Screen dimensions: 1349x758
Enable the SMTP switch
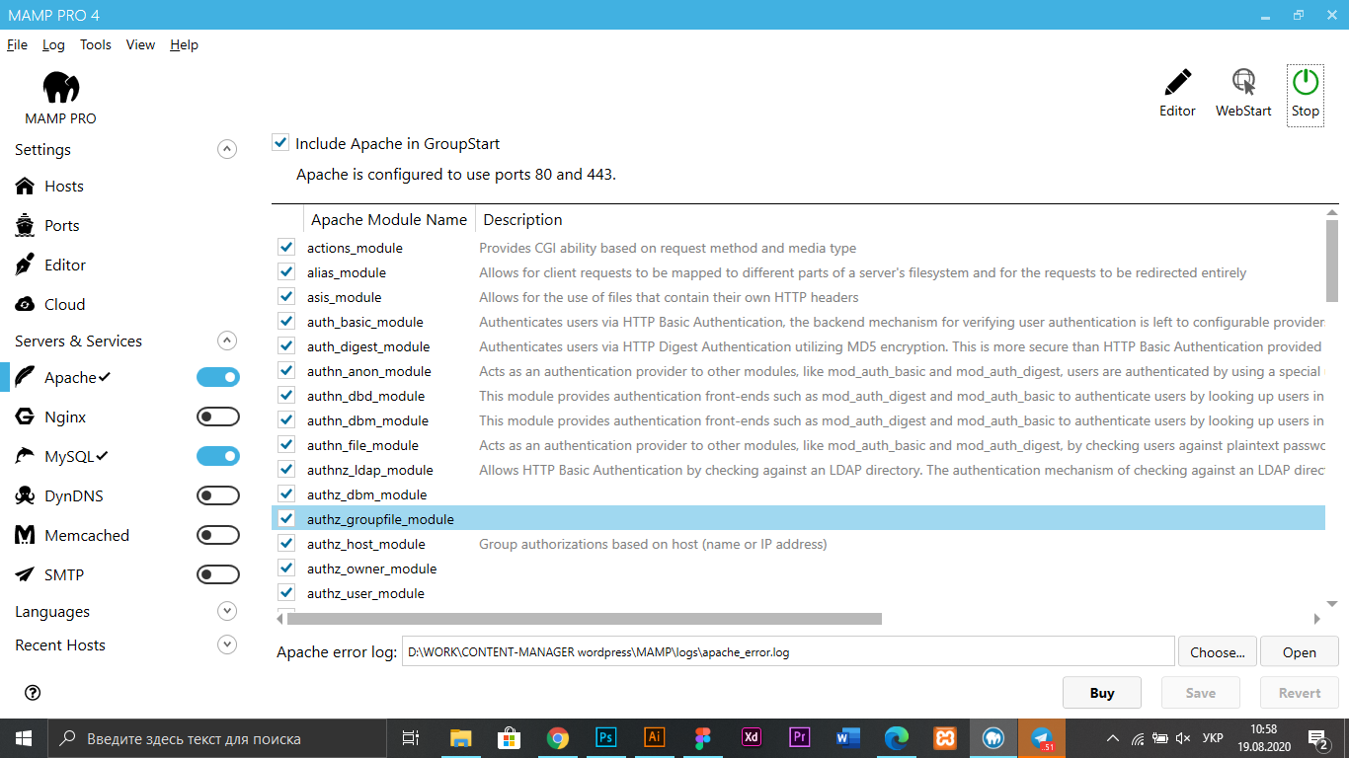pos(218,574)
